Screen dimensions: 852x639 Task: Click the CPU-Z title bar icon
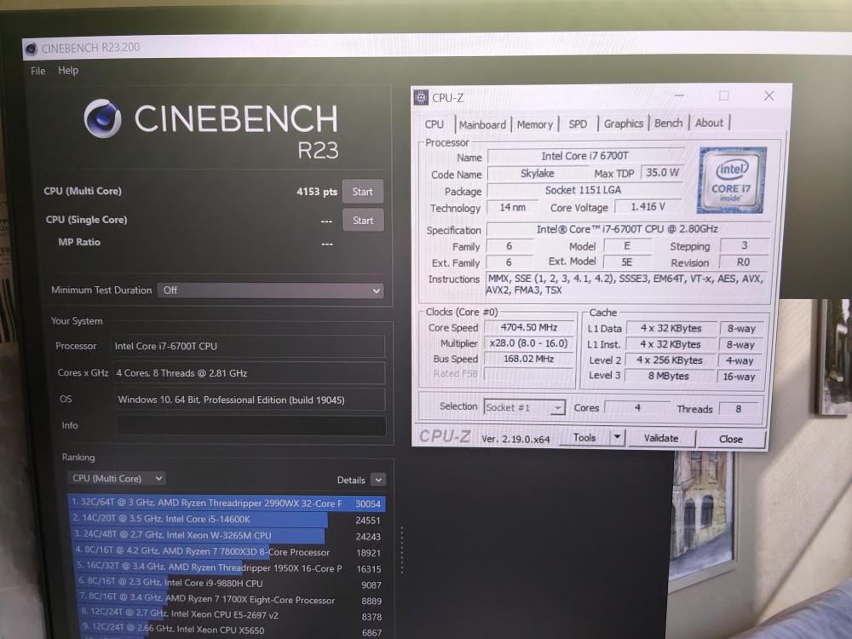coord(421,97)
